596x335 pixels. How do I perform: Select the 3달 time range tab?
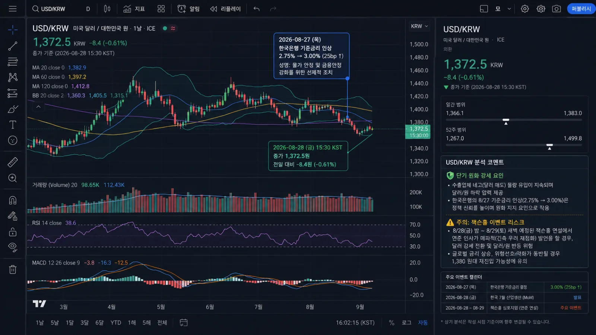tap(85, 323)
